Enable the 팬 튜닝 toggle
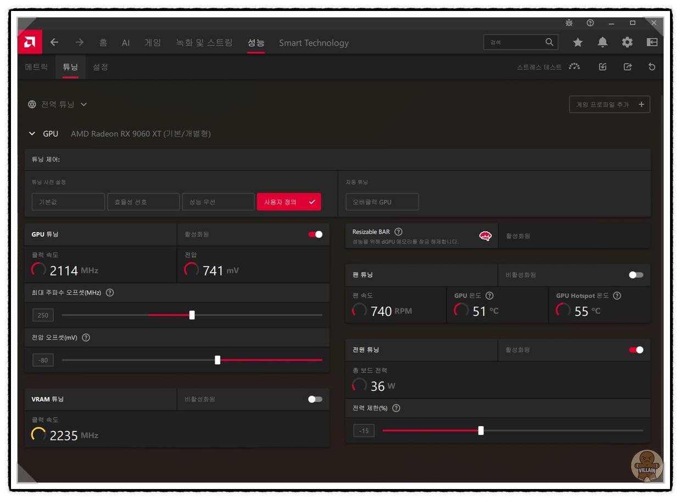The height and width of the screenshot is (500, 681). click(636, 275)
